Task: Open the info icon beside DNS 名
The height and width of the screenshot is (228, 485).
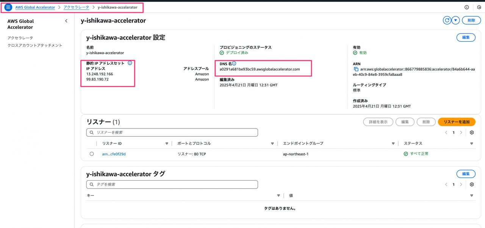Action: coord(234,63)
